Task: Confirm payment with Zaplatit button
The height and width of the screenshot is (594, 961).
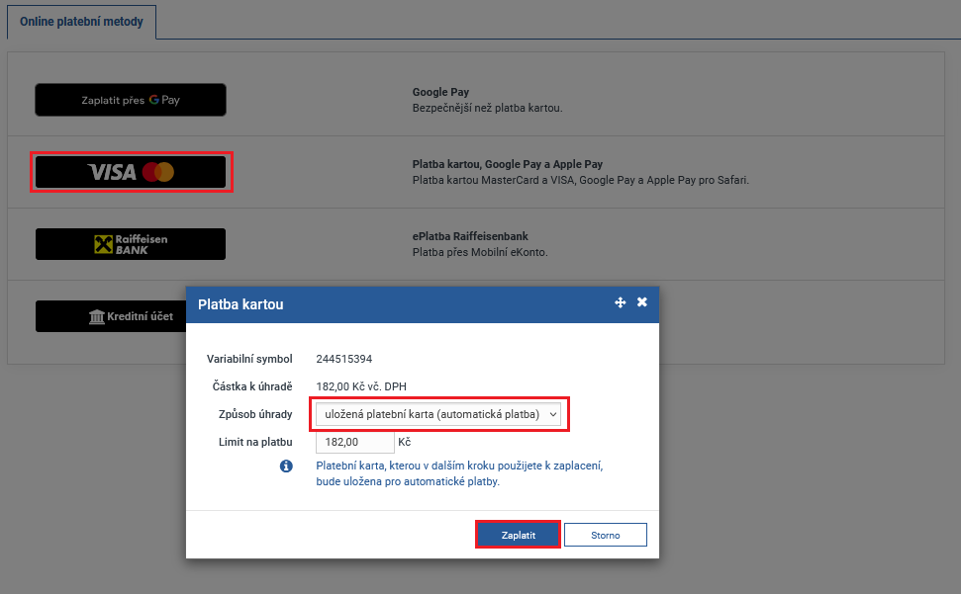Action: (518, 535)
